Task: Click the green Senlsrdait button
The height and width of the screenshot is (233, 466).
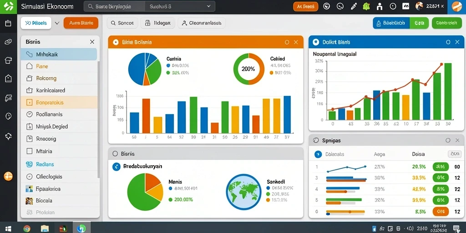Action: (445, 23)
